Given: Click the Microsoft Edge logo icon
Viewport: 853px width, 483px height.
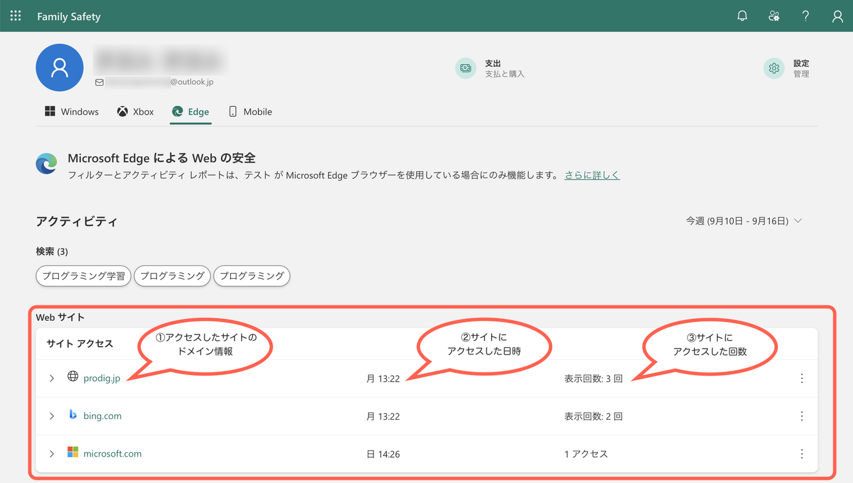Looking at the screenshot, I should (47, 164).
